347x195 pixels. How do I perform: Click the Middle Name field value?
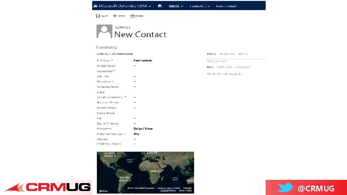[x=134, y=66]
